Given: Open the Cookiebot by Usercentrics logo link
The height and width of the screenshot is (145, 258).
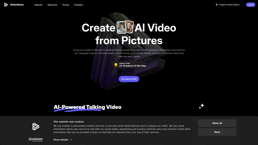Looking at the screenshot, I should (x=35, y=140).
